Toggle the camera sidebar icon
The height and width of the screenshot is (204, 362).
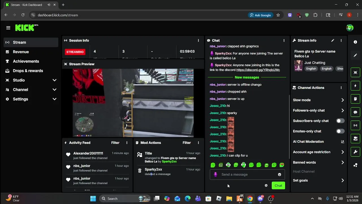355,139
